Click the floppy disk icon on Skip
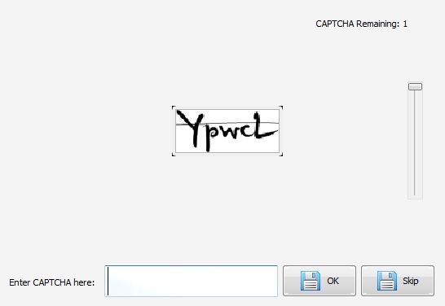The width and height of the screenshot is (445, 306). (x=387, y=281)
